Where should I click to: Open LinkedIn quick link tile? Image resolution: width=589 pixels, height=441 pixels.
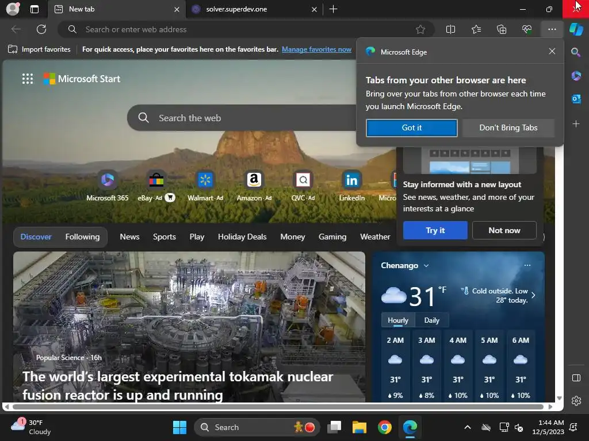(351, 186)
